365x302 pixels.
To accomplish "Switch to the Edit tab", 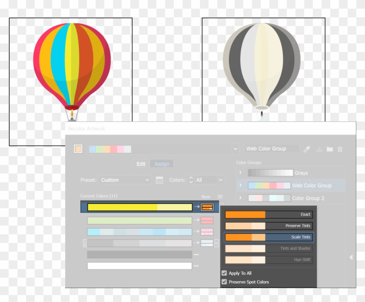I will click(140, 164).
